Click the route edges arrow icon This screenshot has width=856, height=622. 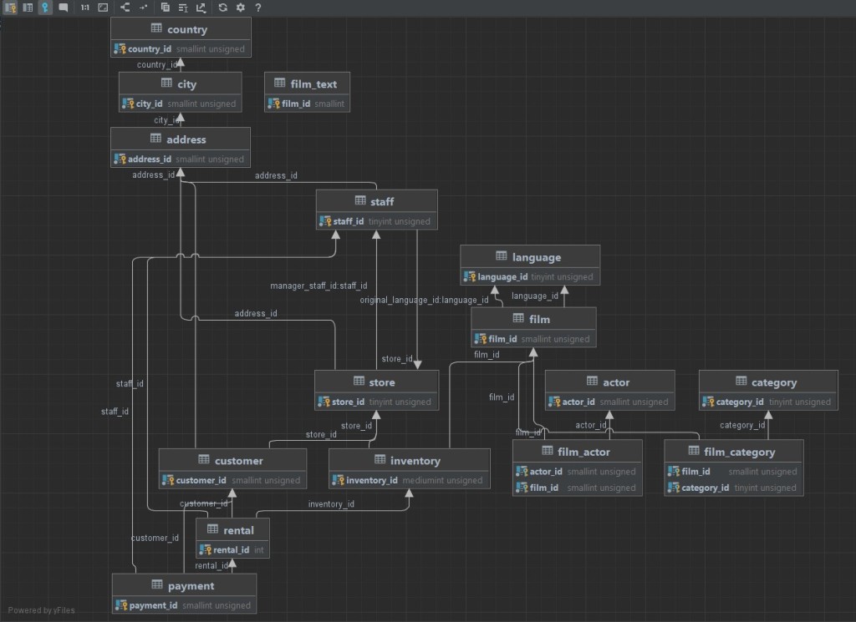pyautogui.click(x=143, y=8)
